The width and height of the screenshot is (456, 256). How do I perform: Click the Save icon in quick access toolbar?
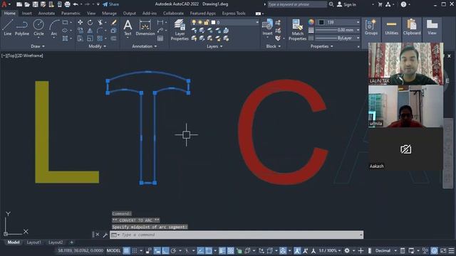[35, 4]
